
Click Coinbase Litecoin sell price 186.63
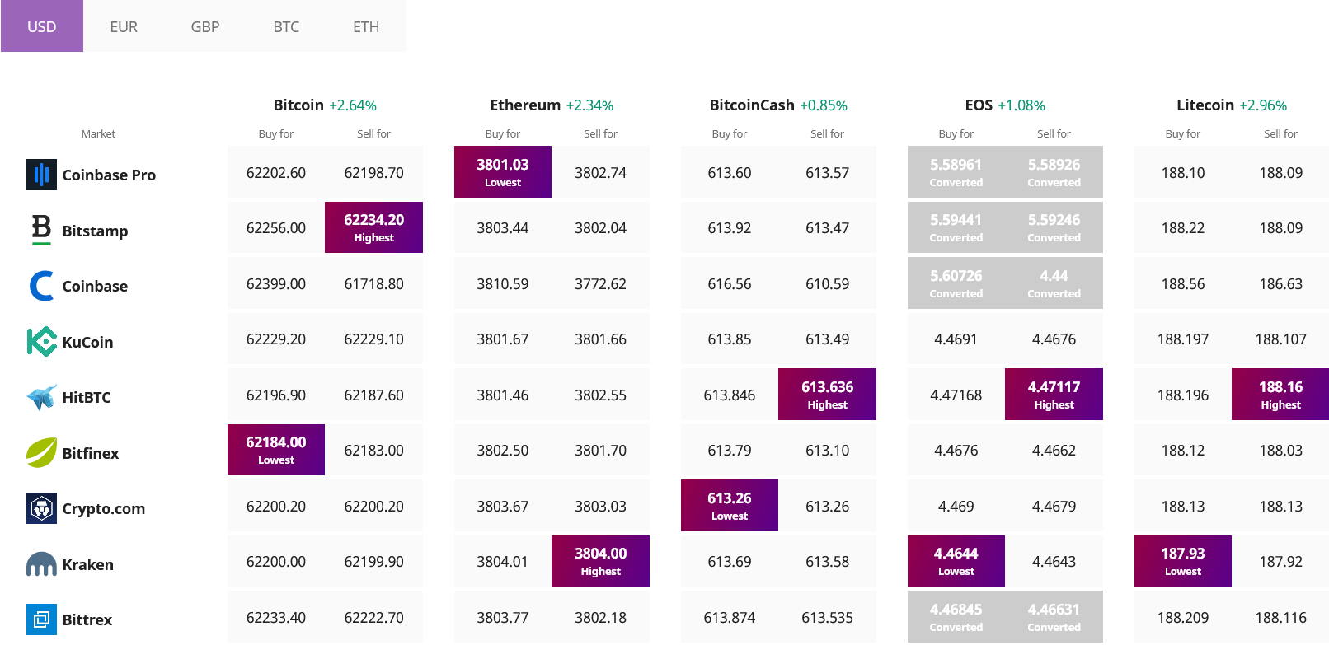1281,284
